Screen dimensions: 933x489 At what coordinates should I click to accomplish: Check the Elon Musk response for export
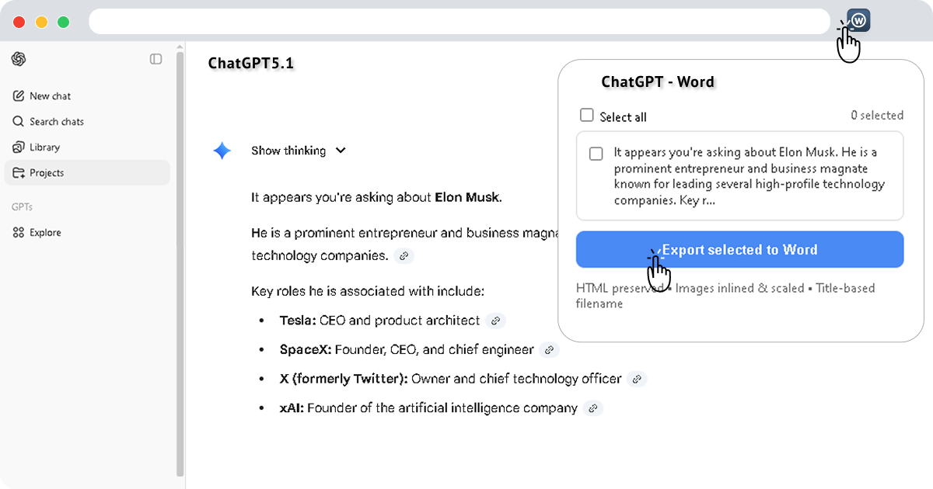[x=596, y=153]
